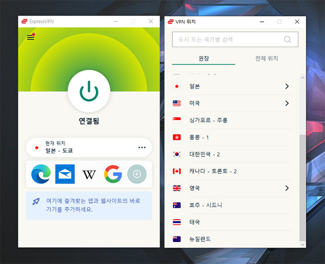Viewport: 325px width, 264px height.
Task: Minimize the VPN 위치 window
Action: pos(262,21)
